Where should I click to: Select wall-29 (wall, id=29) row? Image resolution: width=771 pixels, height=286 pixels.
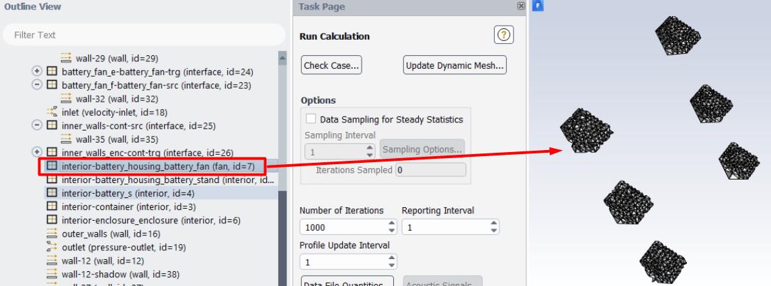point(116,58)
